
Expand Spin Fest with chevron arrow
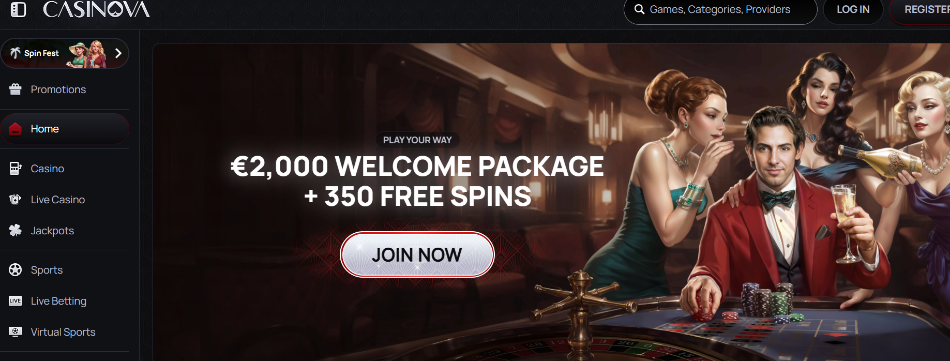(x=118, y=53)
